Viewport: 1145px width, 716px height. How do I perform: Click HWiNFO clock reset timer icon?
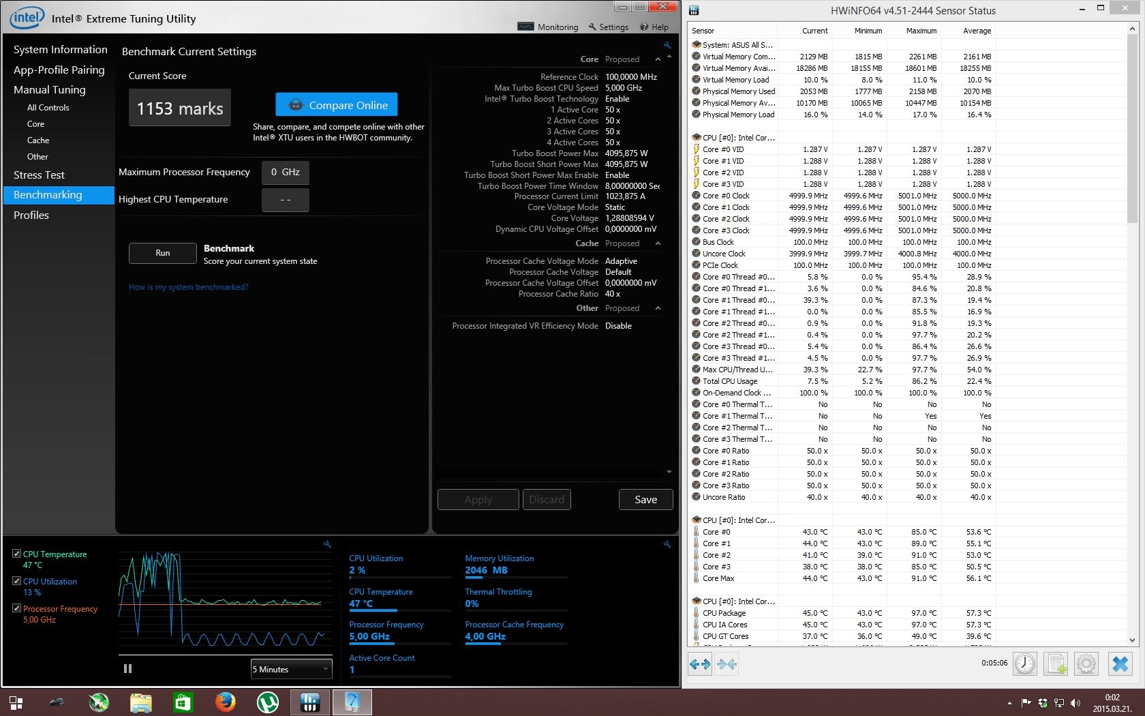[x=1024, y=663]
